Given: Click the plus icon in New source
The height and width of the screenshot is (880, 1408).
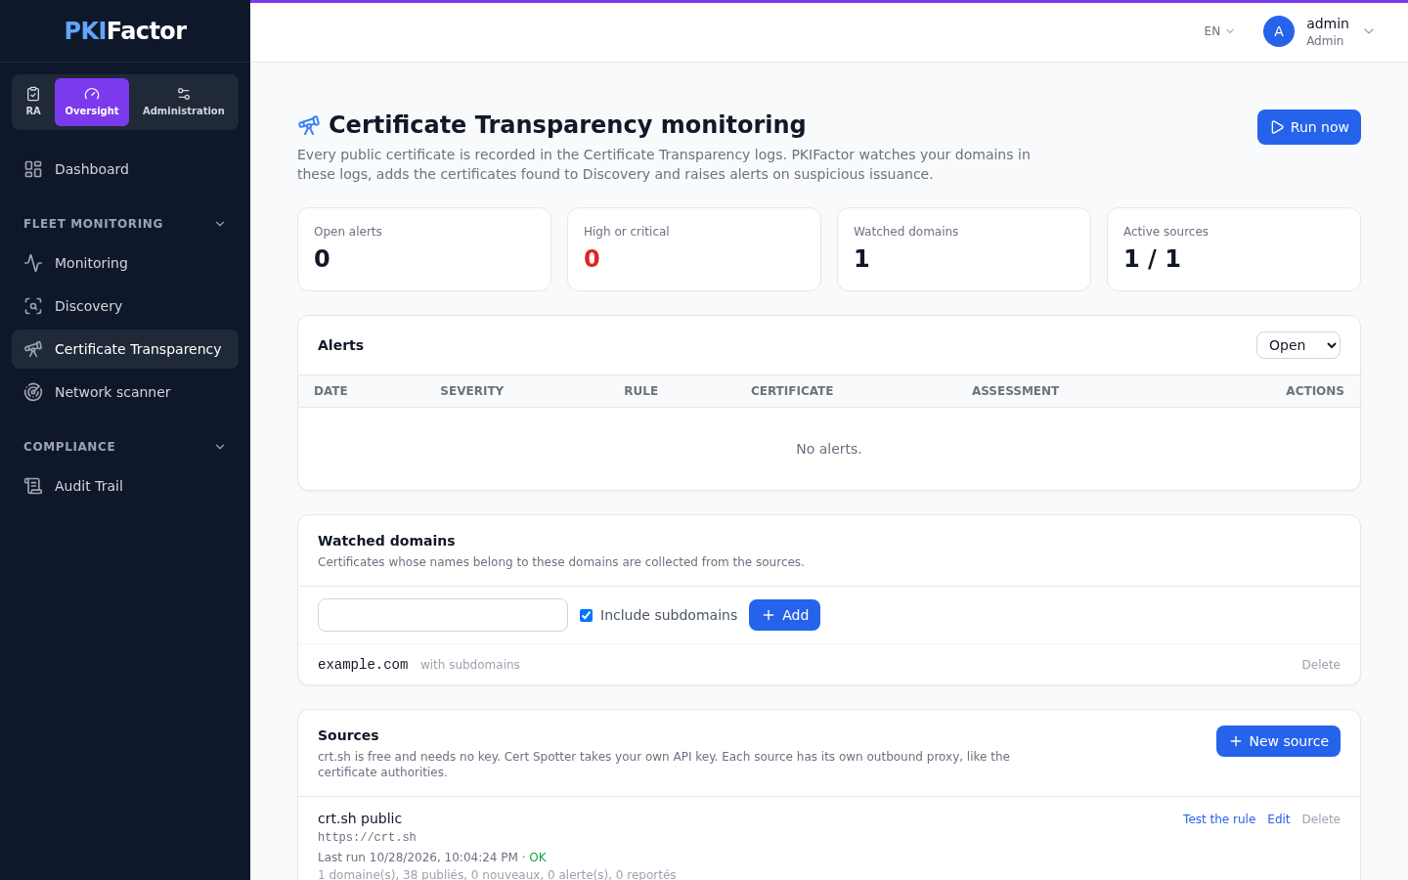Looking at the screenshot, I should (x=1236, y=741).
